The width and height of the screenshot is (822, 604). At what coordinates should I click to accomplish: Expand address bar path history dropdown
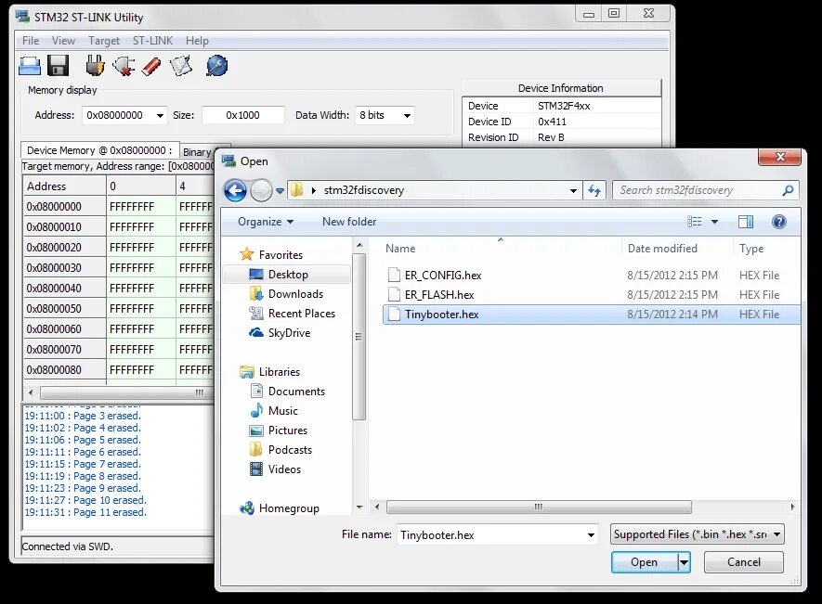pyautogui.click(x=573, y=191)
